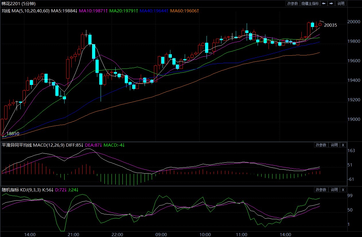Click the 随机指标 KDJ(9,3,3) indicator name
The width and height of the screenshot is (362, 237).
[21, 190]
